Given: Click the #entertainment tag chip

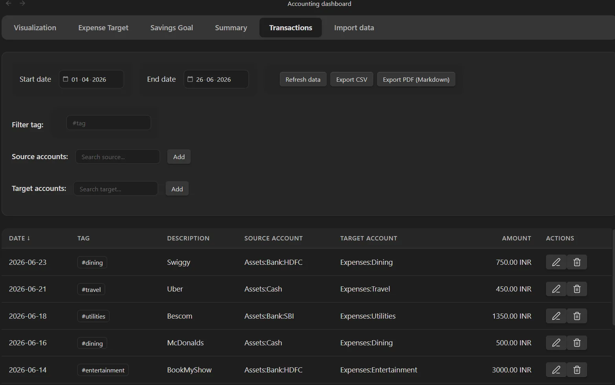Looking at the screenshot, I should click(x=103, y=370).
